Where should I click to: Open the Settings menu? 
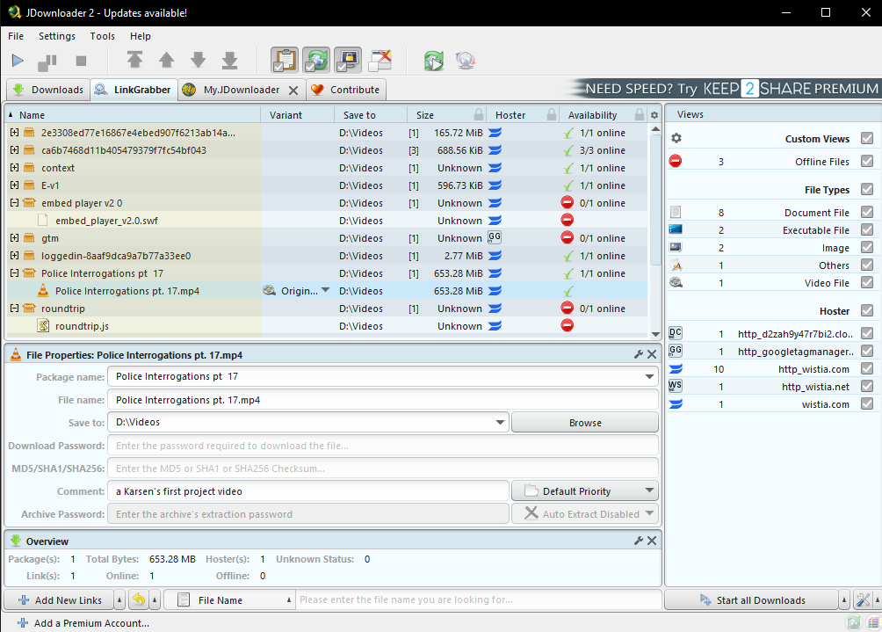[x=57, y=36]
